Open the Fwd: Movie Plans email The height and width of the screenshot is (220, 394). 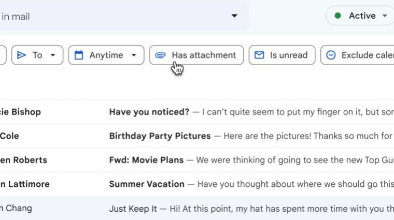146,160
